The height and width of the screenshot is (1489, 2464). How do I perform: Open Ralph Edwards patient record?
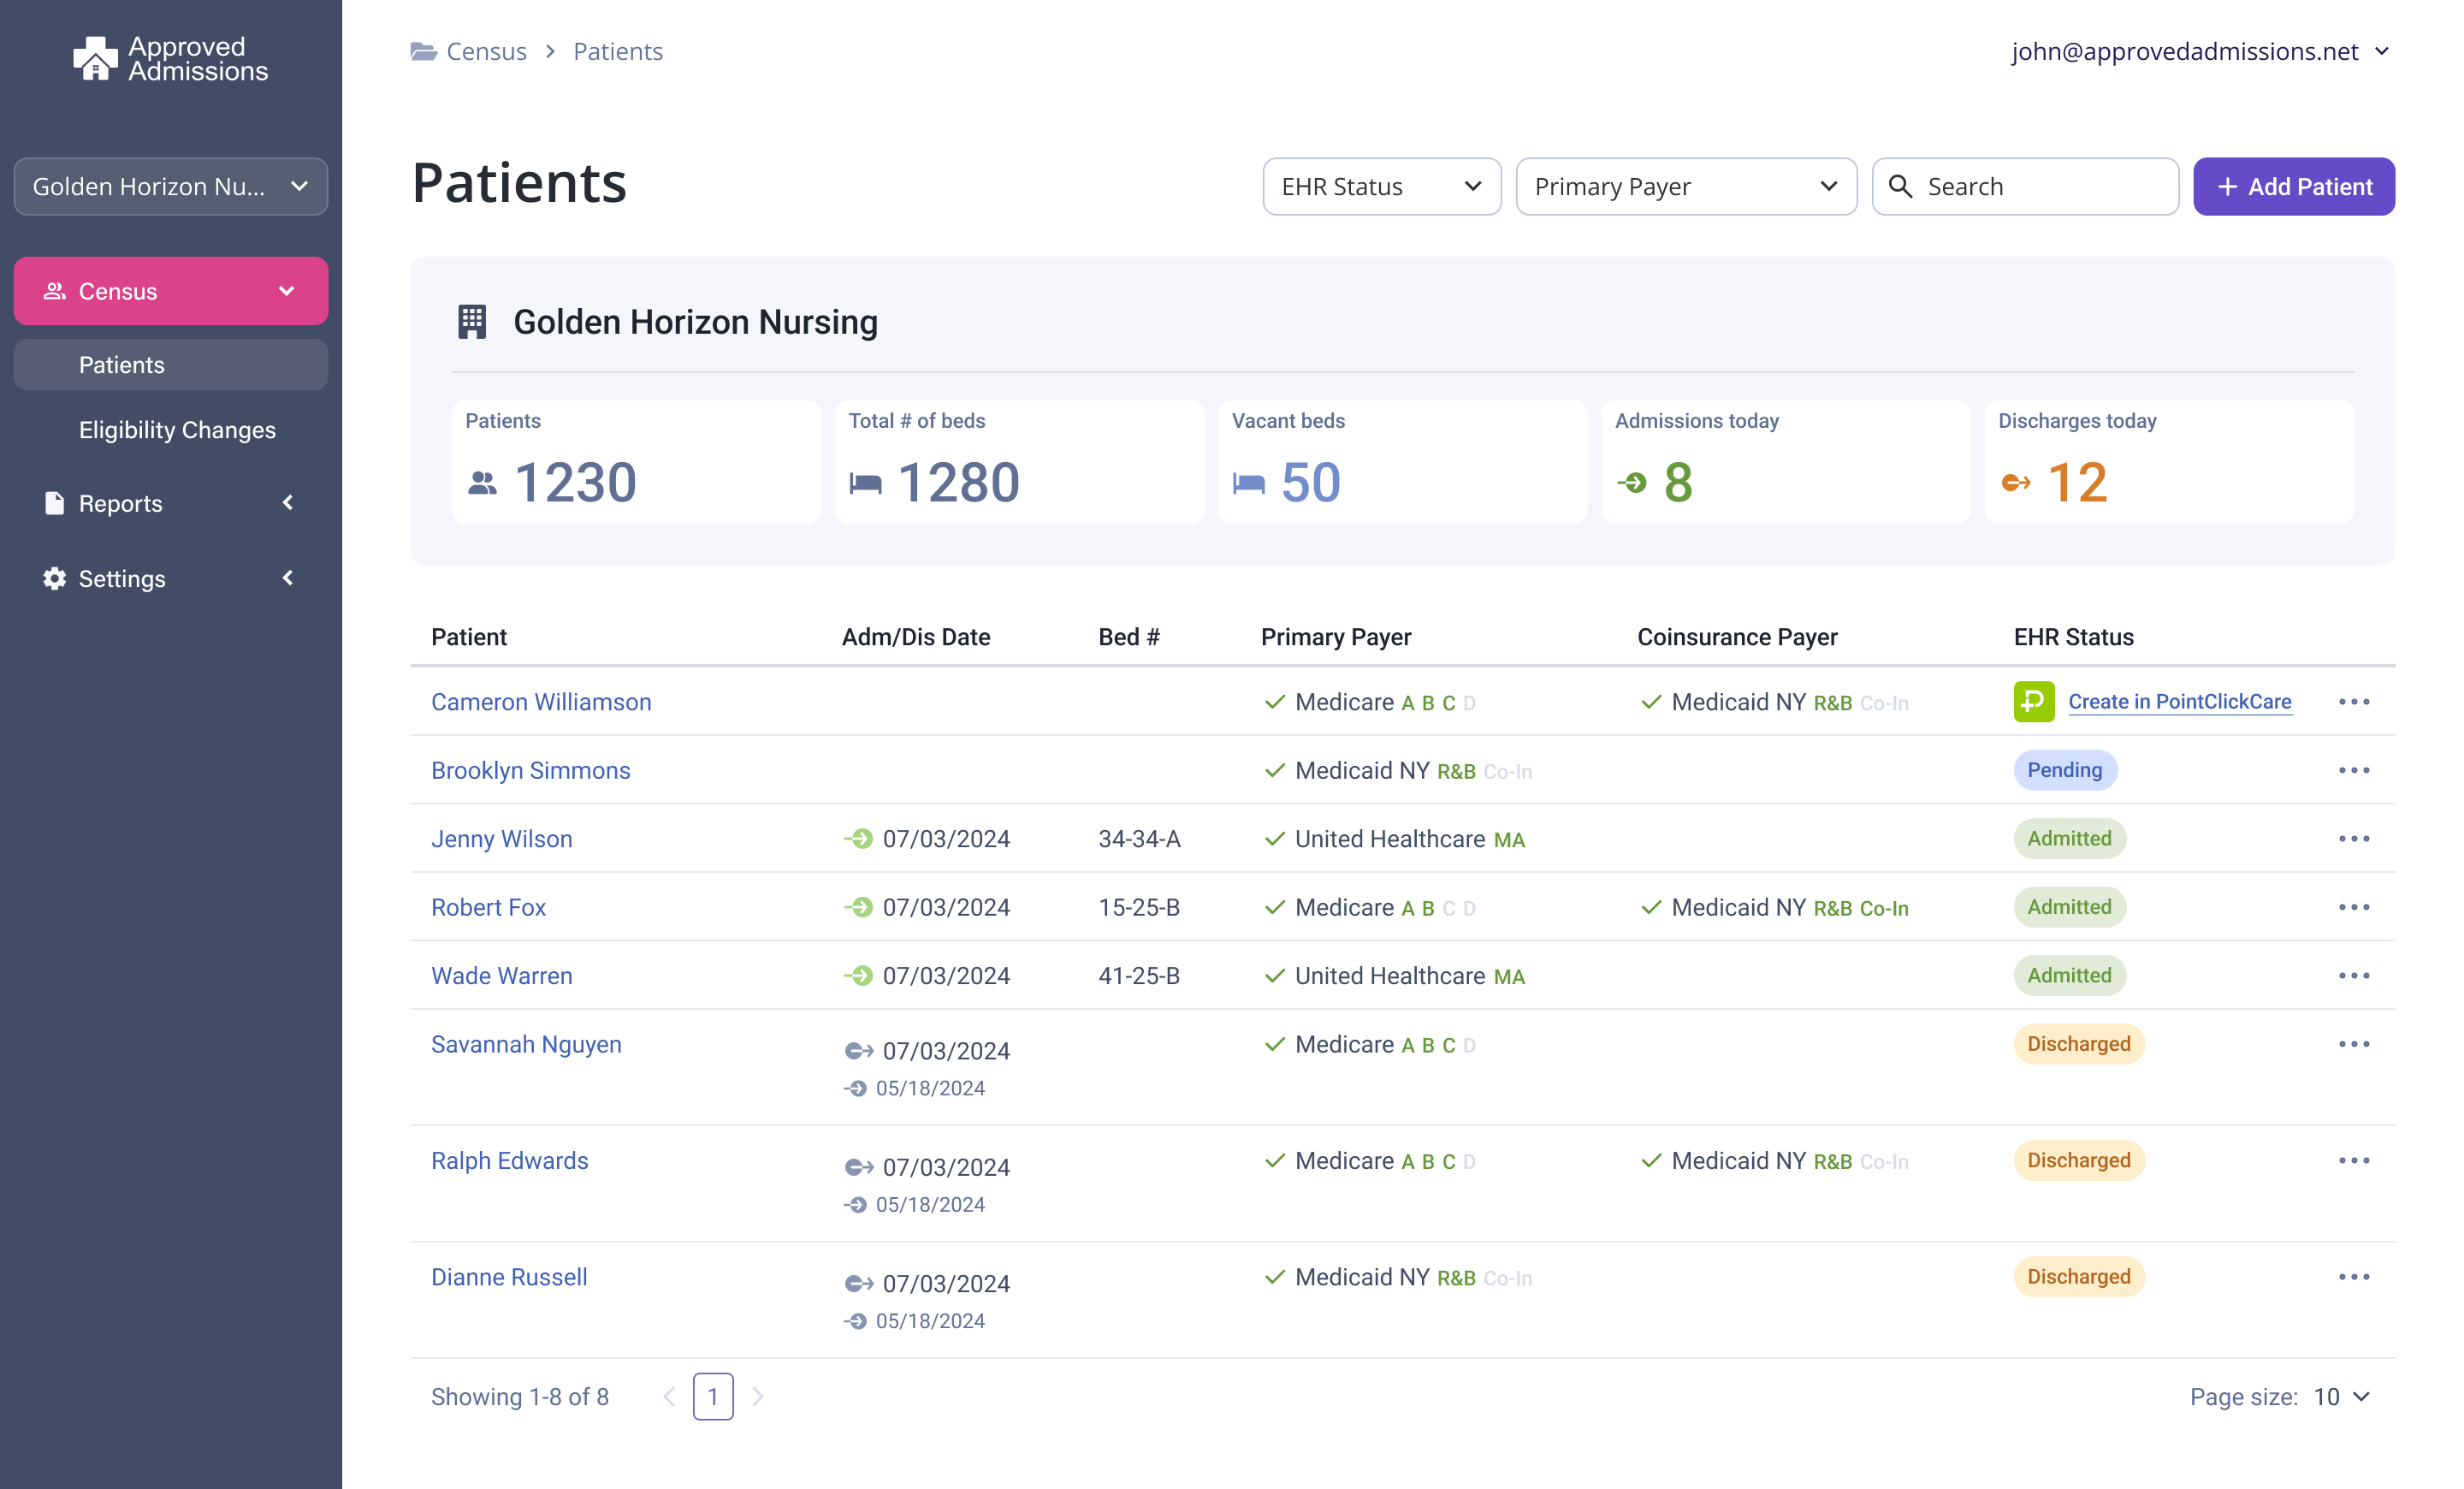tap(509, 1160)
